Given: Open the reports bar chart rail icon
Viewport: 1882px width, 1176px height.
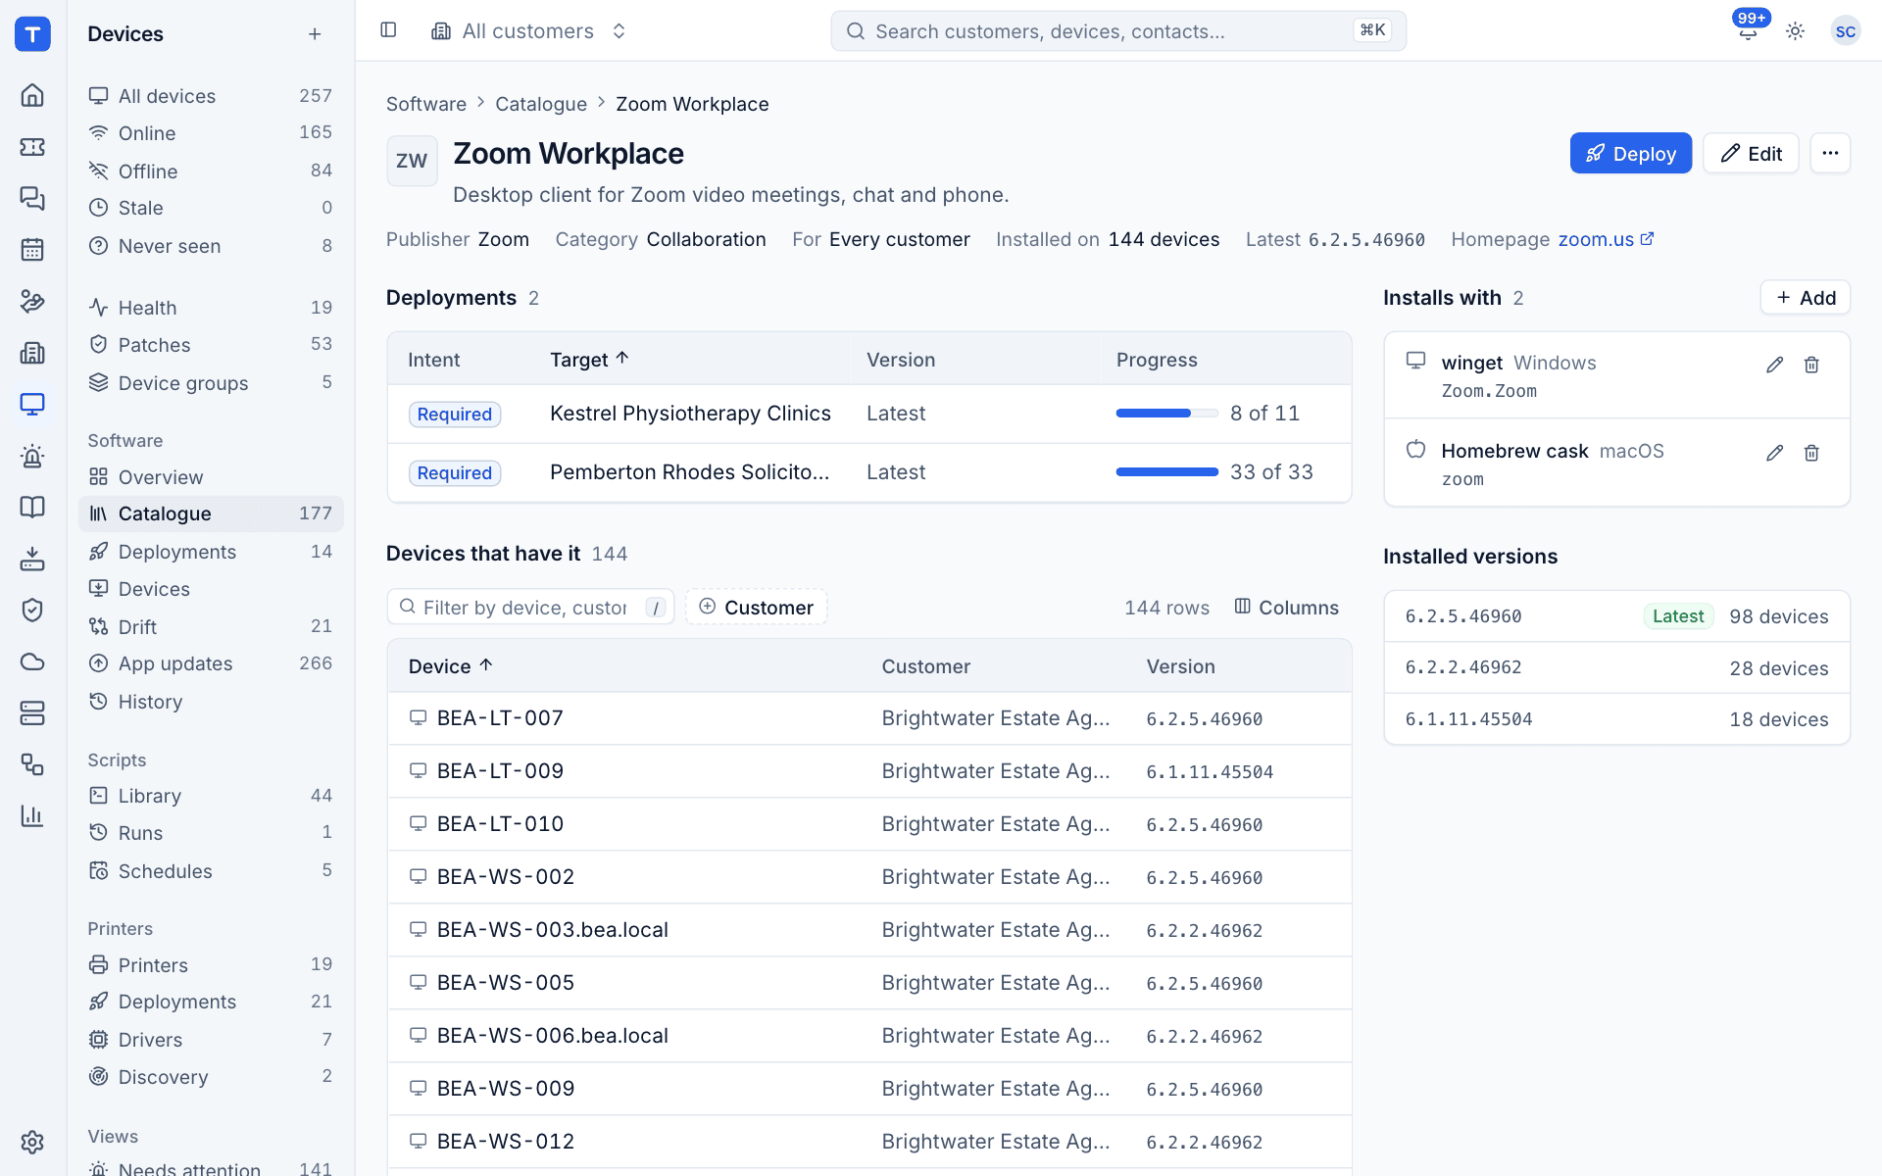Looking at the screenshot, I should (x=32, y=815).
